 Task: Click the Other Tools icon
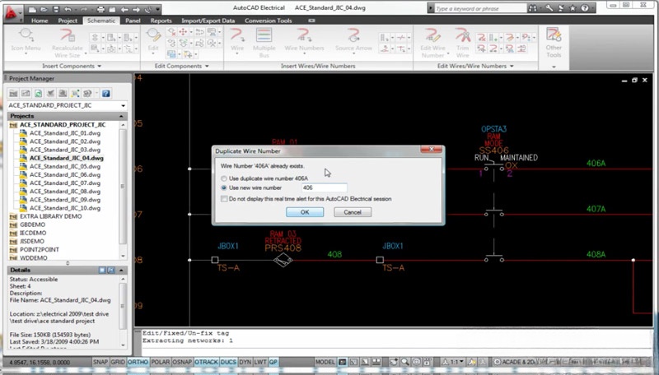click(554, 35)
